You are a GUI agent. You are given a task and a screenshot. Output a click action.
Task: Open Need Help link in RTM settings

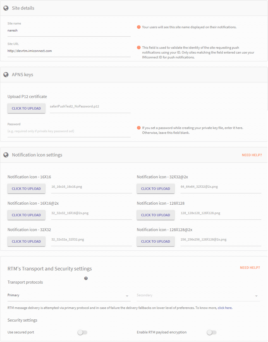pyautogui.click(x=250, y=268)
